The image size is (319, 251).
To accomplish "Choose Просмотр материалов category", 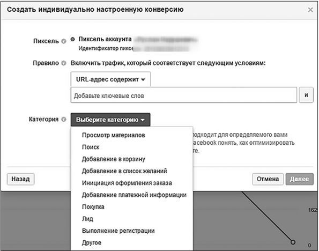I will pos(114,135).
